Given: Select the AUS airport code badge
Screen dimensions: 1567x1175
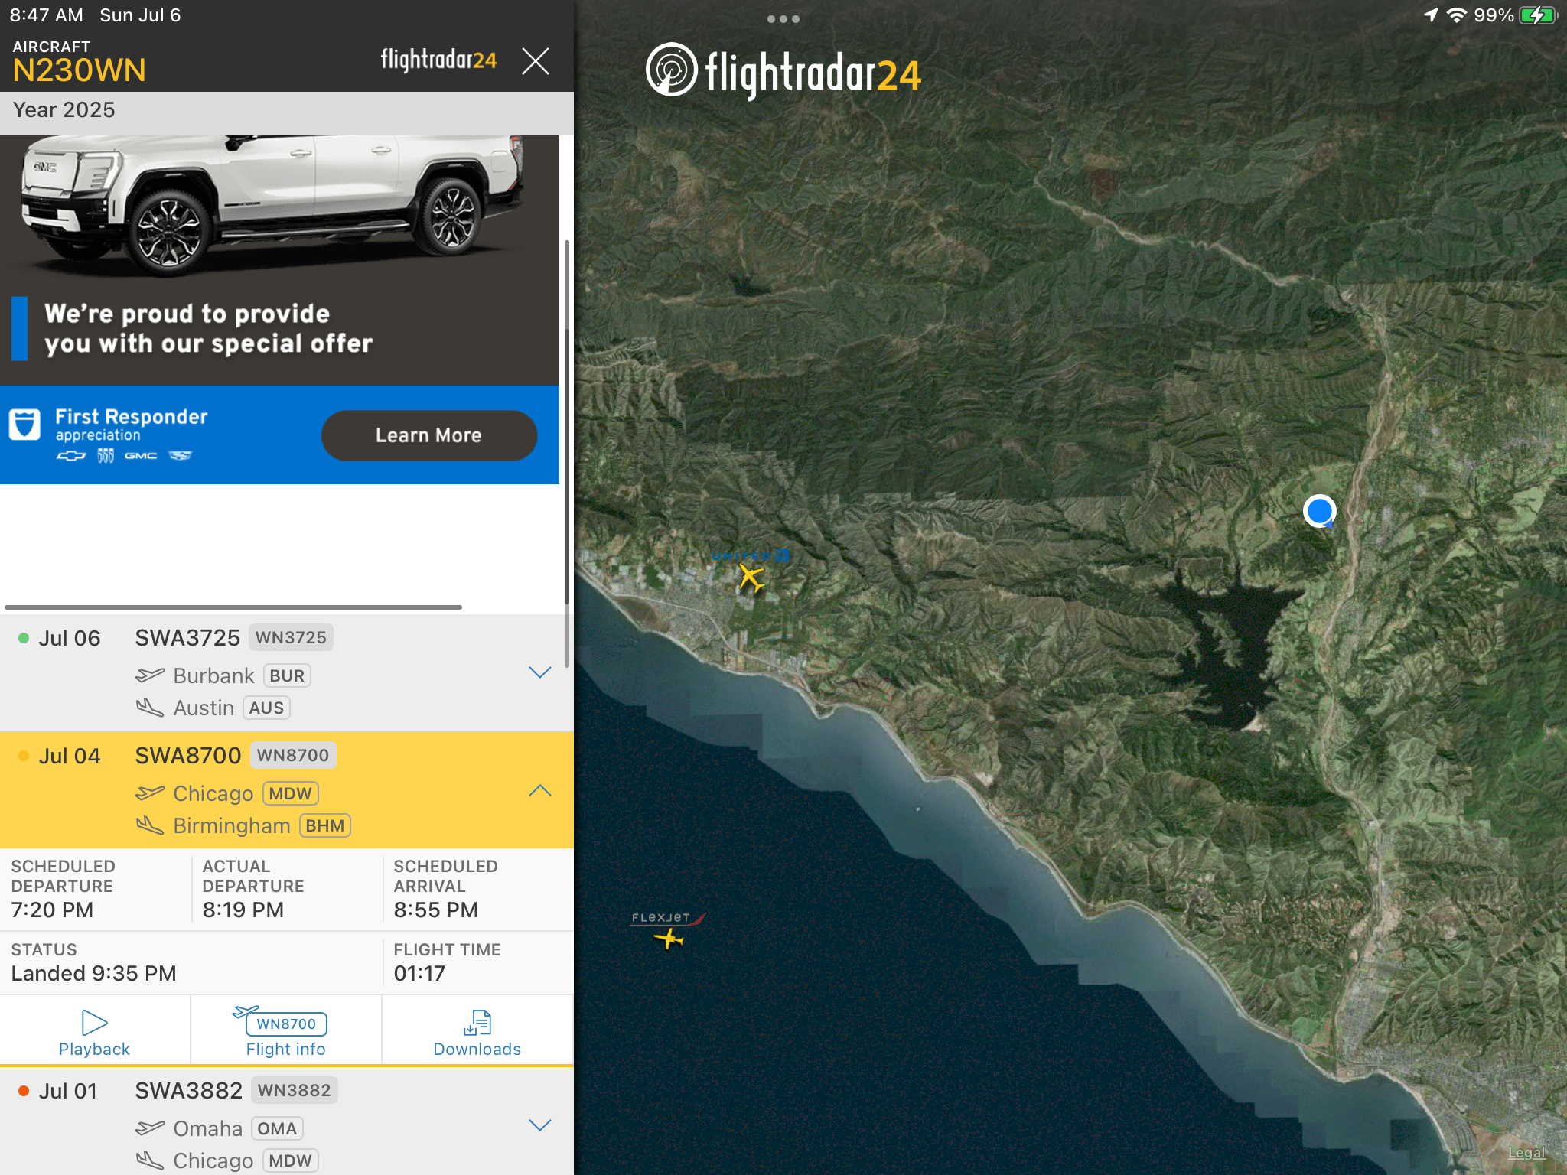Looking at the screenshot, I should point(266,708).
